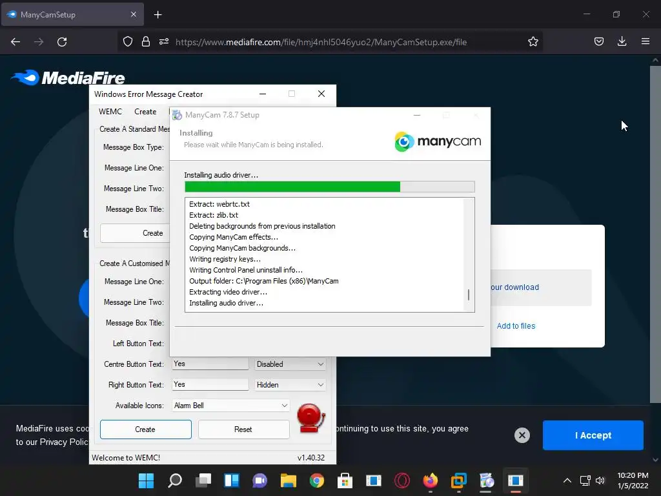661x496 pixels.
Task: Launch Google Chrome from the taskbar
Action: (316, 480)
